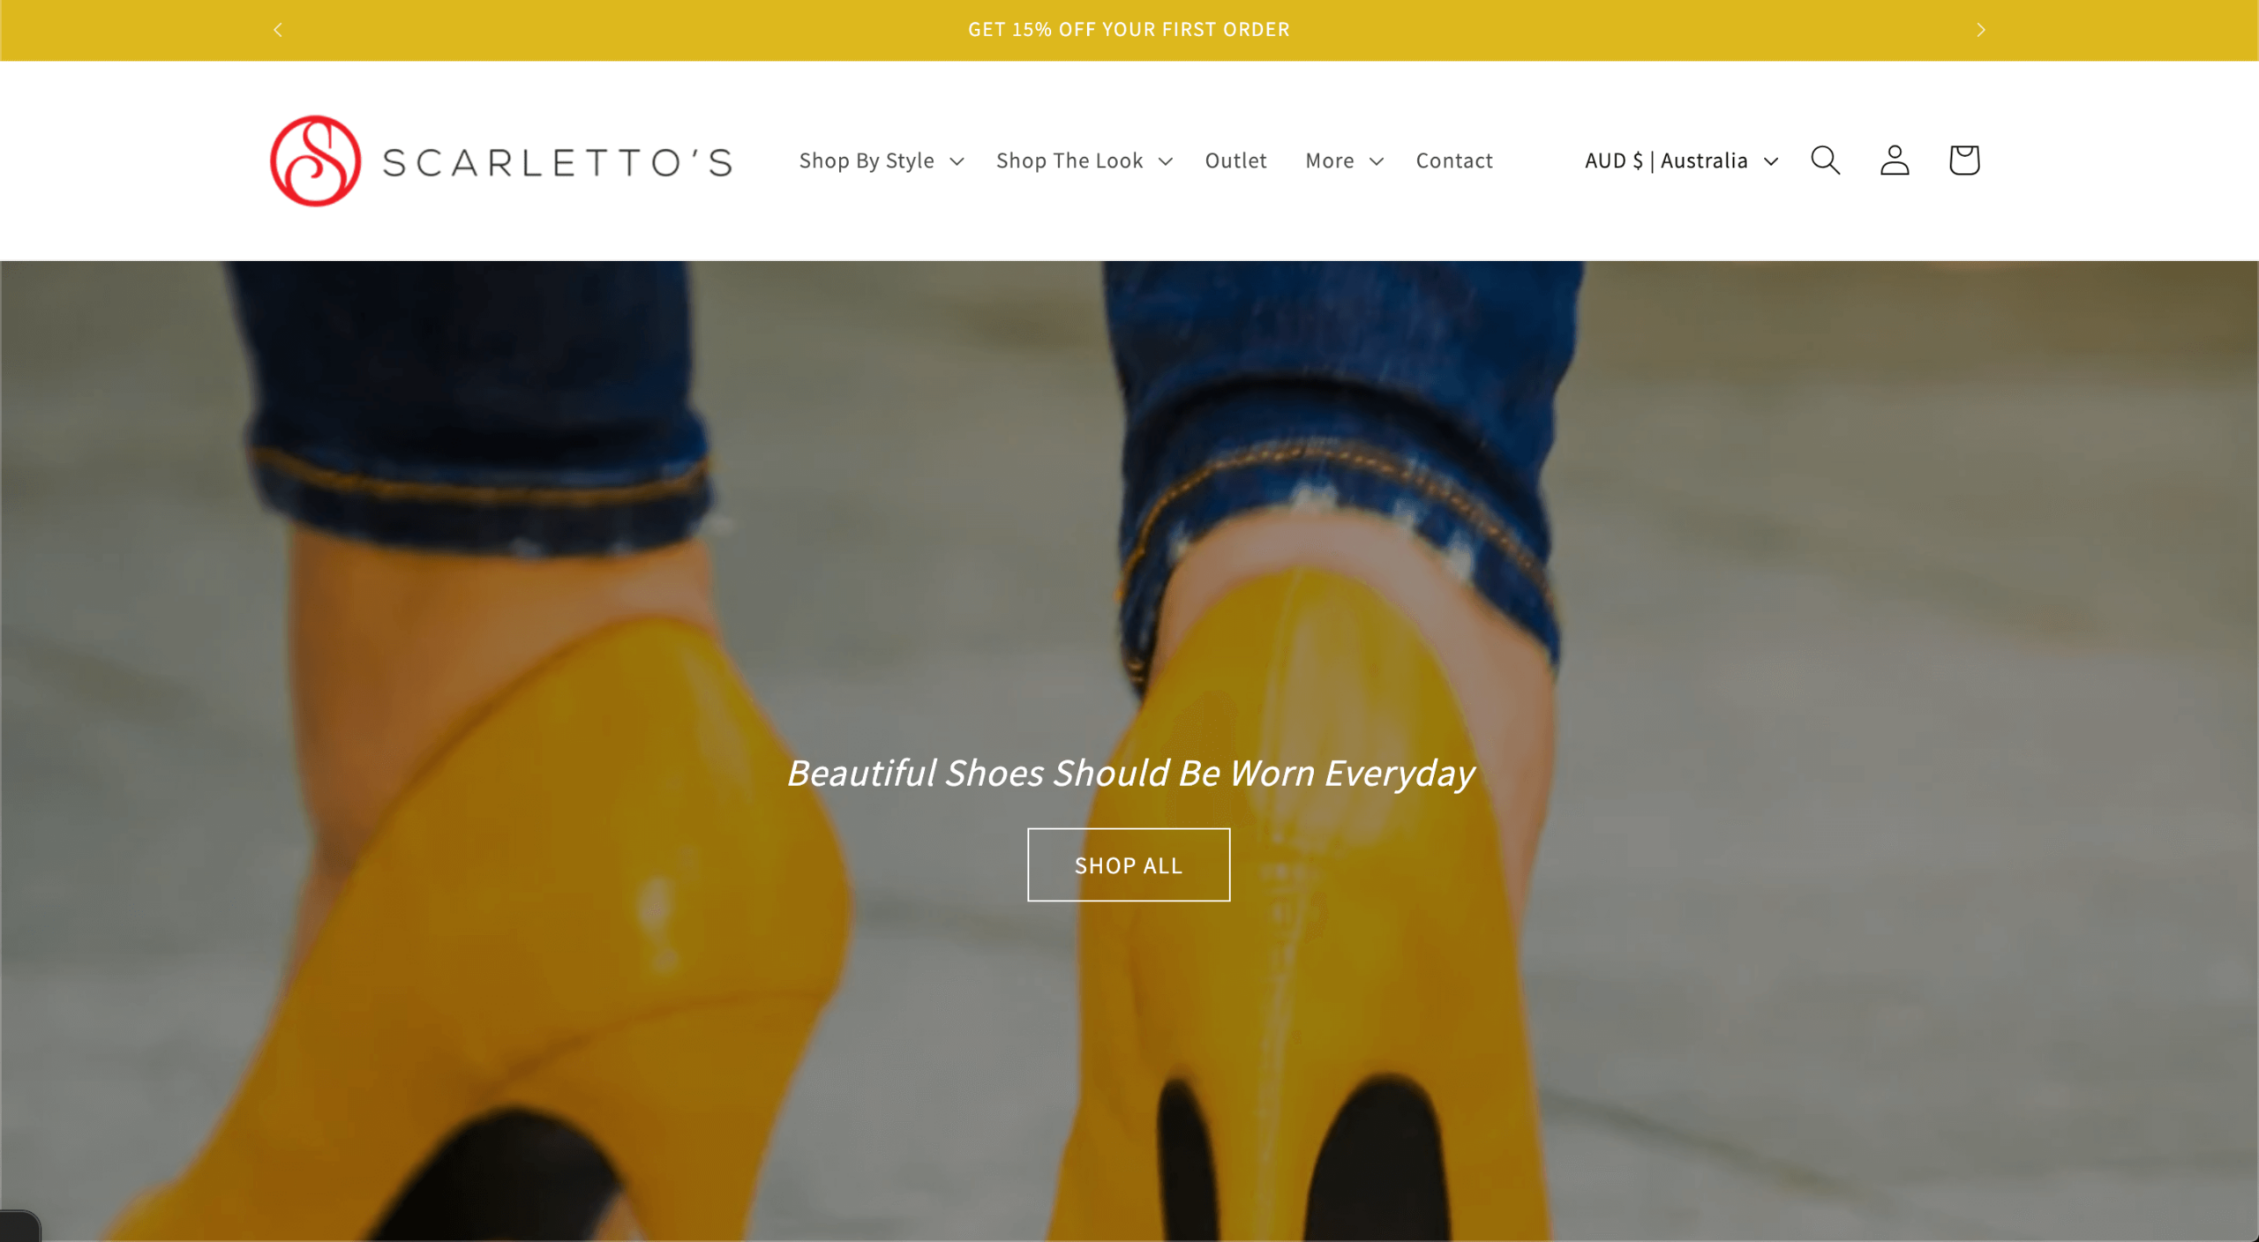Go to the Outlet page
This screenshot has height=1242, width=2259.
coord(1235,161)
